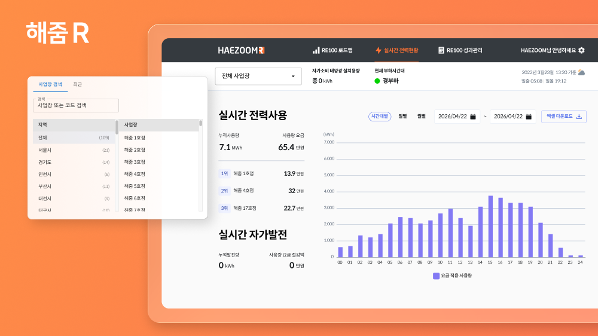Select the 시간대별 view option

click(x=380, y=117)
